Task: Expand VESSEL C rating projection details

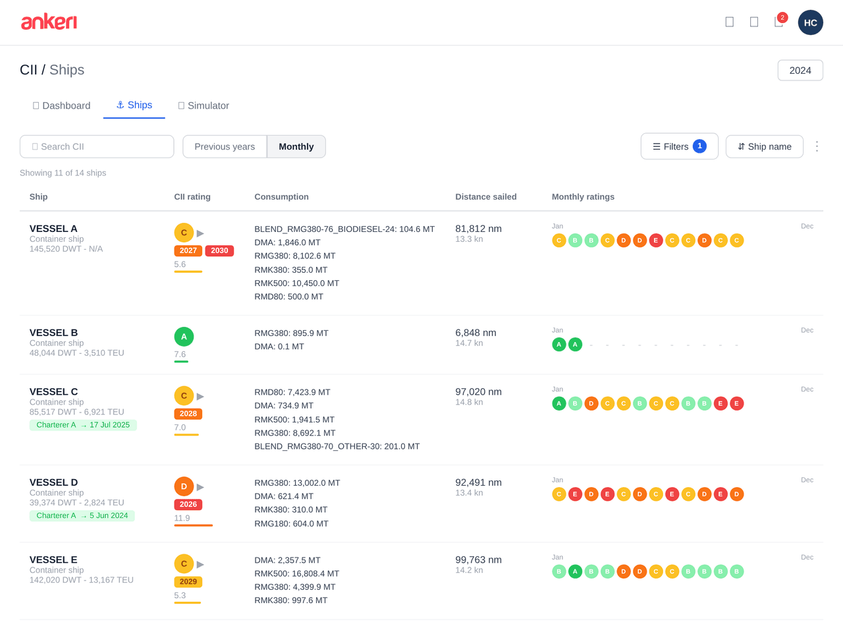Action: 200,395
